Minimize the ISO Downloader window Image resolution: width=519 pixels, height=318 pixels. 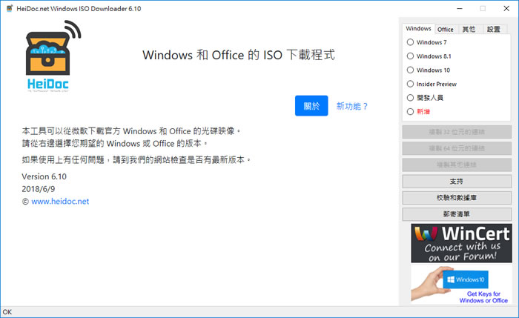point(460,8)
